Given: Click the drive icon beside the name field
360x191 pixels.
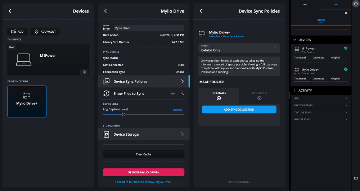Looking at the screenshot, I should pyautogui.click(x=106, y=28).
